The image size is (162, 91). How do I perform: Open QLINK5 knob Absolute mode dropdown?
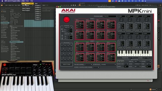pyautogui.click(x=121, y=30)
